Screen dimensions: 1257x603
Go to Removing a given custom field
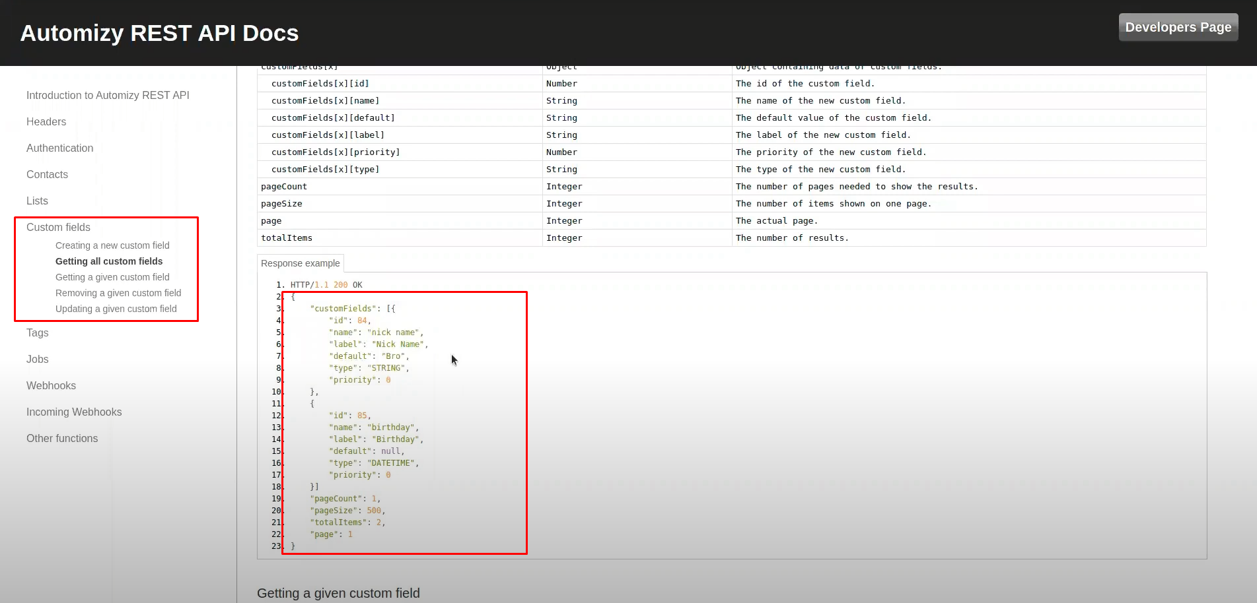coord(118,293)
